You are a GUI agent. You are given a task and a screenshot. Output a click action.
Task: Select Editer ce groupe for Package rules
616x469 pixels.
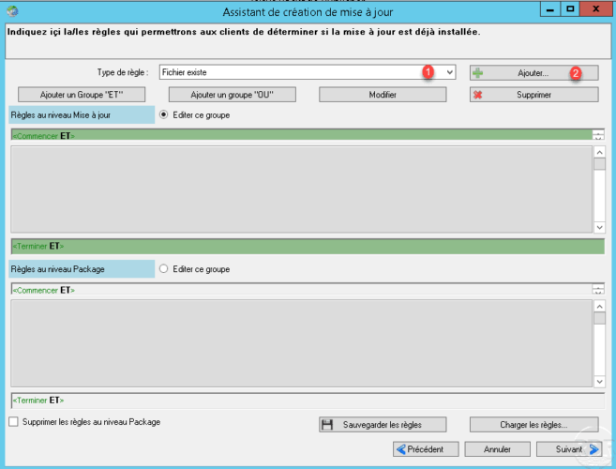(x=164, y=269)
